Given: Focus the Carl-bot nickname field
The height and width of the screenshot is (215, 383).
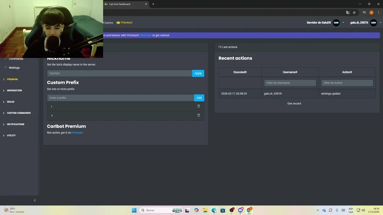Looking at the screenshot, I should coord(119,73).
